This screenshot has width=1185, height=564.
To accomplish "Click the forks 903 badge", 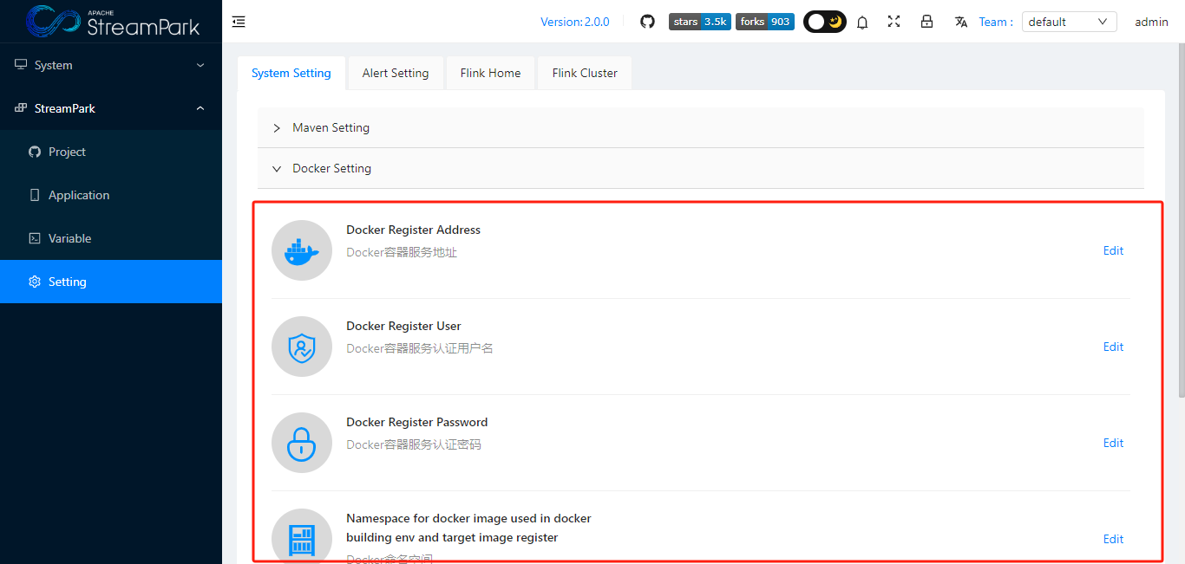I will point(764,22).
